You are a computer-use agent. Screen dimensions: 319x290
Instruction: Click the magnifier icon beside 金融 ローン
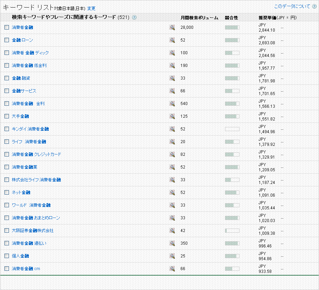click(172, 40)
